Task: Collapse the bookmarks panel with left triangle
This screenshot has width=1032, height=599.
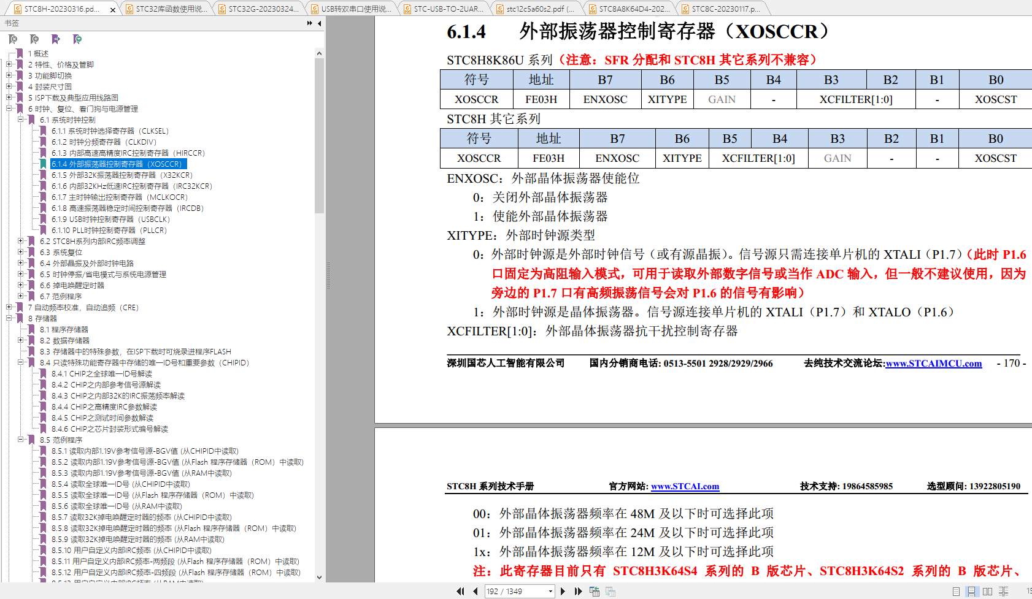Action: pyautogui.click(x=320, y=23)
